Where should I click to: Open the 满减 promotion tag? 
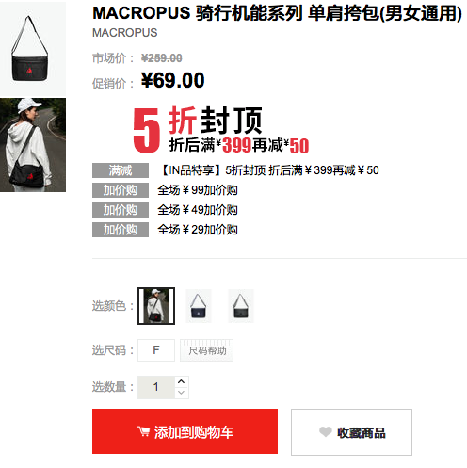[x=121, y=170]
